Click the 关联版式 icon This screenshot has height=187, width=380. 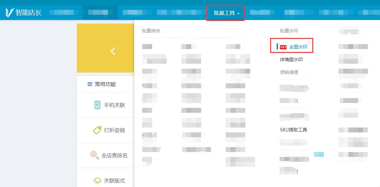tap(97, 181)
